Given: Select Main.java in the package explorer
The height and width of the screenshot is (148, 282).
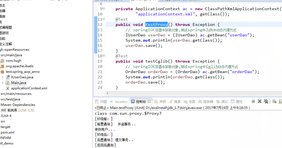Looking at the screenshot, I should click(x=18, y=83).
